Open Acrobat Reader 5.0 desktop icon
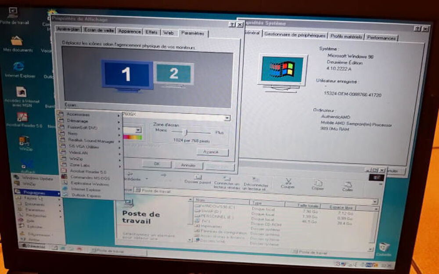Viewport: 439px width, 274px height. point(23,120)
